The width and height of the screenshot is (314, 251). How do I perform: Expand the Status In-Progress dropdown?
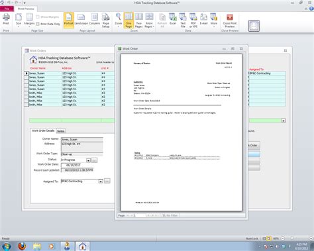pos(88,160)
